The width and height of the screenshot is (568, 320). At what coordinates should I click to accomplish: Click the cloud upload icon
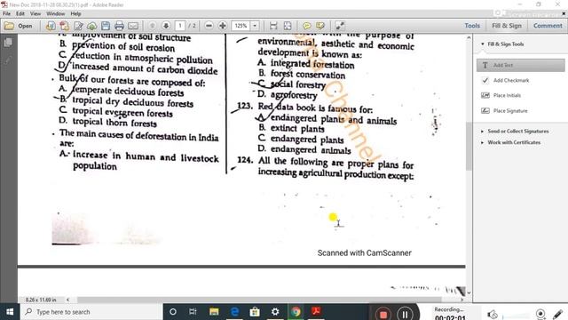[x=92, y=26]
